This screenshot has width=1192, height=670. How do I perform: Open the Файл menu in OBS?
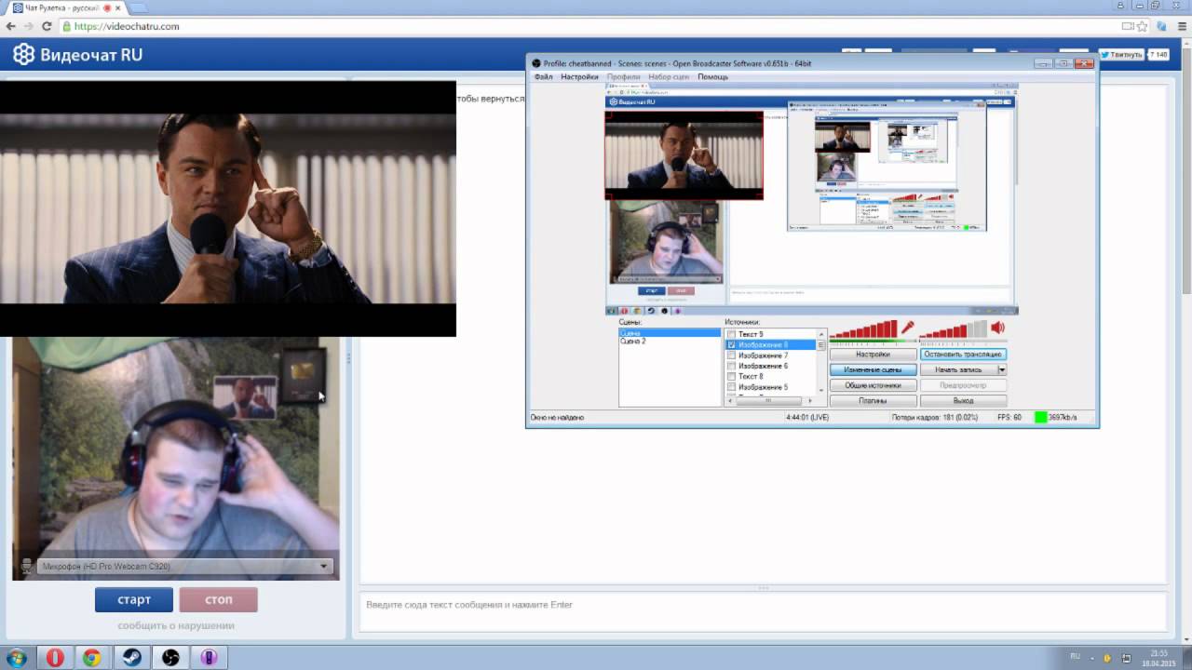[x=543, y=76]
